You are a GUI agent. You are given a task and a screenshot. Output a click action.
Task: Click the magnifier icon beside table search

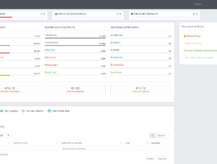153,135
